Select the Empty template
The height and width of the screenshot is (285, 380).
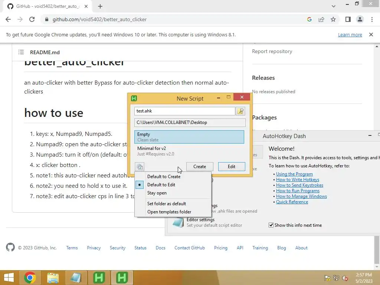point(189,137)
